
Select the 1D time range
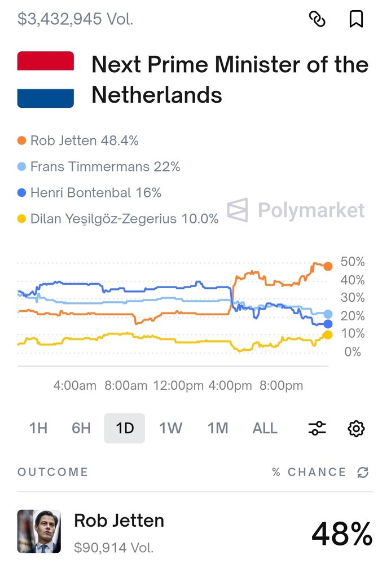[125, 429]
